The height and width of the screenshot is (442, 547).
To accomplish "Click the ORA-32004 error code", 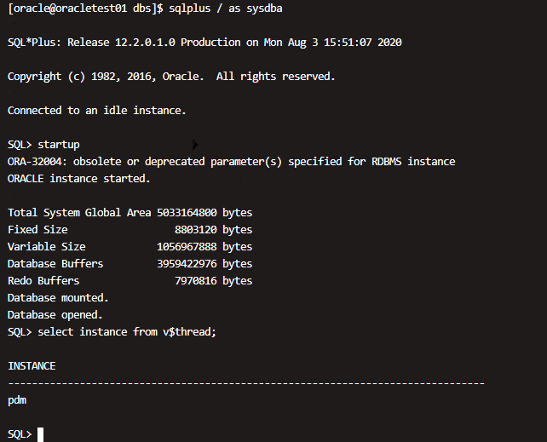I will pos(34,162).
